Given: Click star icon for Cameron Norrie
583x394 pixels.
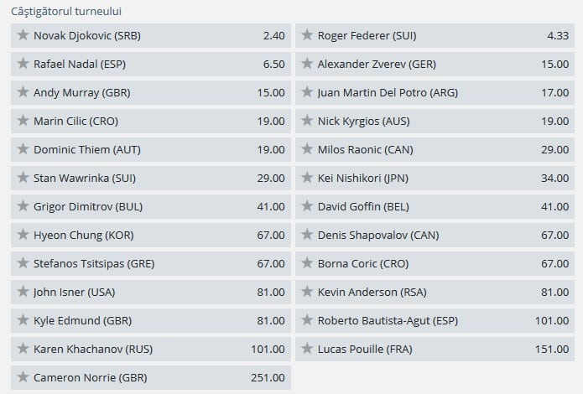Looking at the screenshot, I should 23,377.
